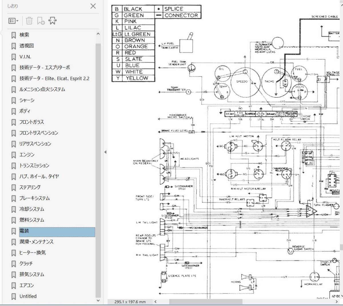343x306 pixels.
Task: Click the find current bookmark star icon
Action: pyautogui.click(x=53, y=21)
